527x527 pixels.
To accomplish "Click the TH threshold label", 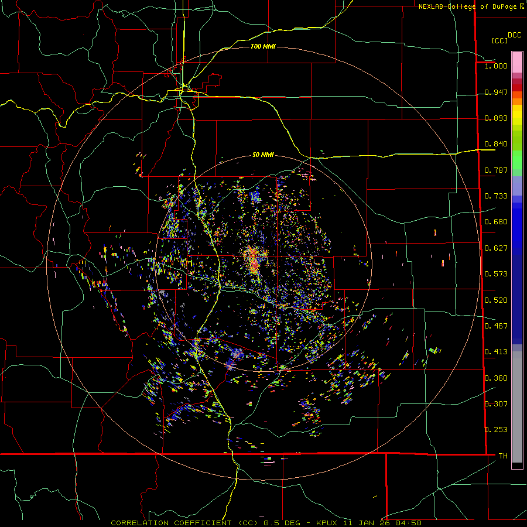I will [503, 456].
